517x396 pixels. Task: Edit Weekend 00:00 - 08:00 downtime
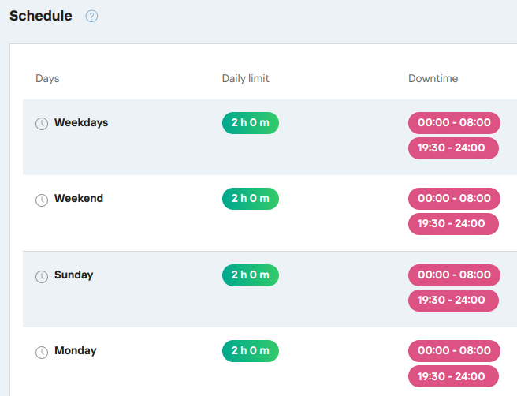pyautogui.click(x=454, y=199)
